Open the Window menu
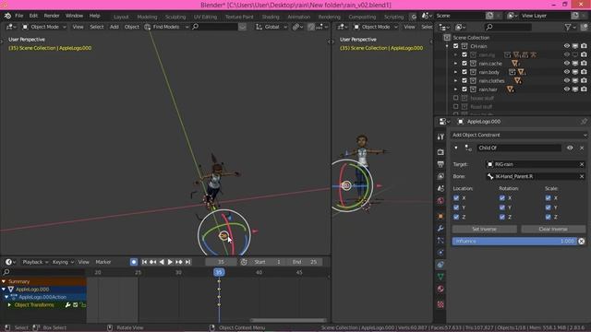The height and width of the screenshot is (332, 591). [x=74, y=16]
